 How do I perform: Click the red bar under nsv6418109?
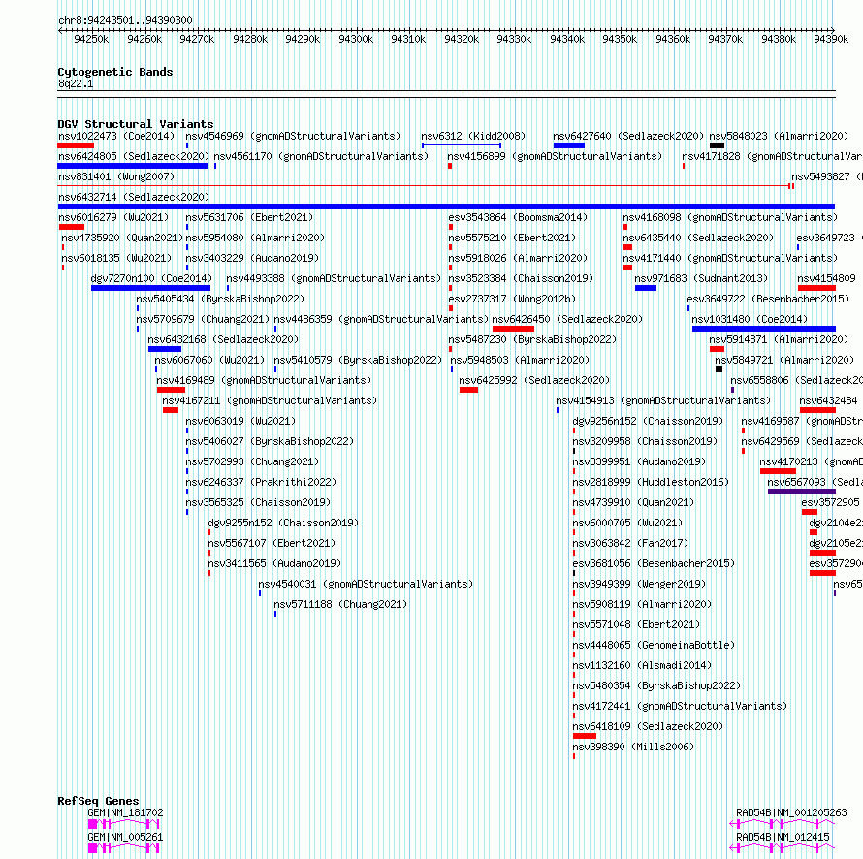[585, 736]
